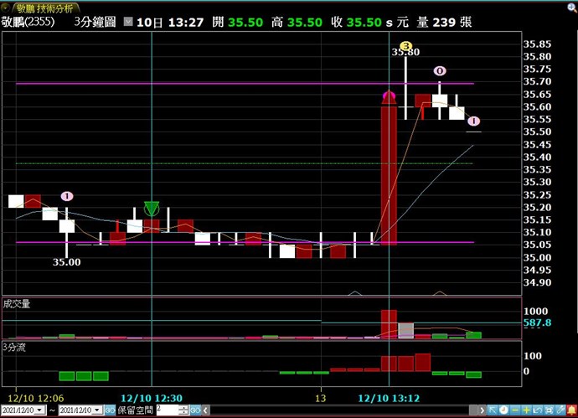This screenshot has width=578, height=418.
Task: Open the start date dropdown
Action: coord(39,410)
